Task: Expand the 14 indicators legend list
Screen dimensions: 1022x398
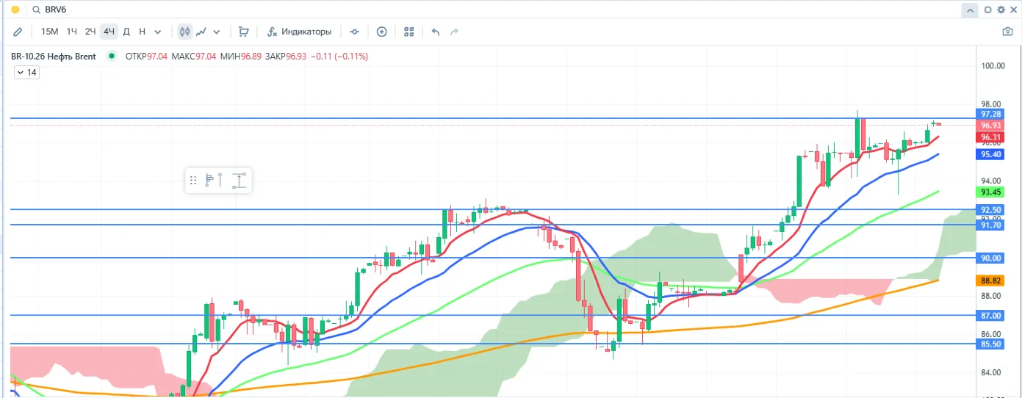Action: click(27, 72)
